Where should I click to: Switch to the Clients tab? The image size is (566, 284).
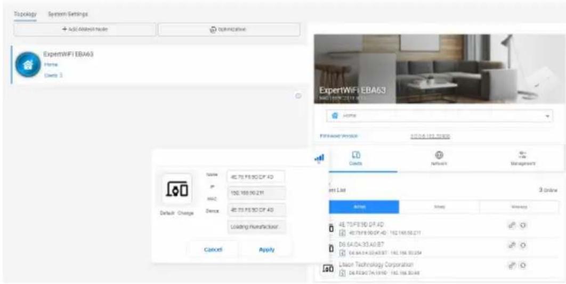point(355,158)
